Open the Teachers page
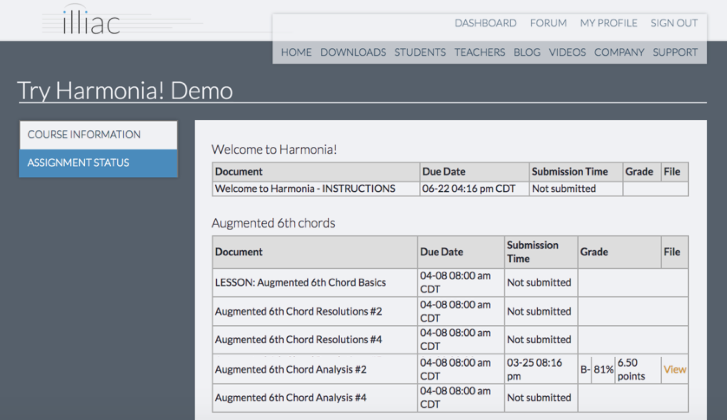Image resolution: width=727 pixels, height=420 pixels. tap(479, 52)
